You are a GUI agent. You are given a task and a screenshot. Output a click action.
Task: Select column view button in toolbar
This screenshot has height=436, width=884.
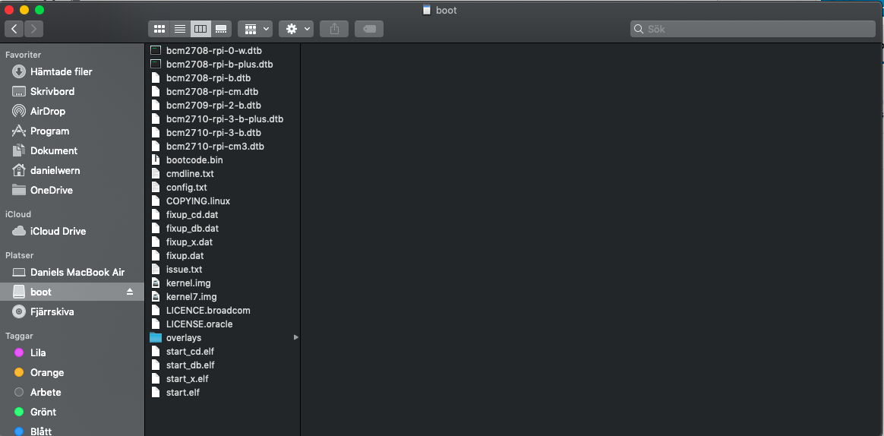click(x=200, y=29)
